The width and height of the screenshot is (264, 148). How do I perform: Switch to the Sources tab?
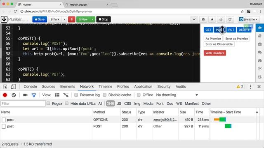pyautogui.click(x=49, y=87)
